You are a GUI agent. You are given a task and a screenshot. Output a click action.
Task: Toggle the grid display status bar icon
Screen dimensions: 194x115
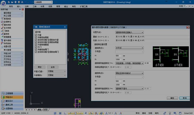pyautogui.click(x=60, y=113)
